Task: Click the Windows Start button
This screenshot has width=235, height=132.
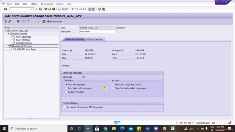Action: [x=4, y=129]
